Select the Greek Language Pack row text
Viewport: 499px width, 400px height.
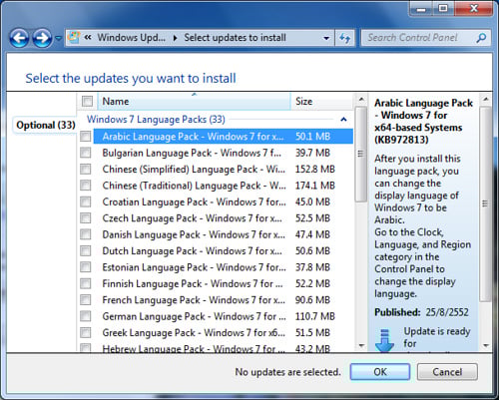(x=194, y=332)
